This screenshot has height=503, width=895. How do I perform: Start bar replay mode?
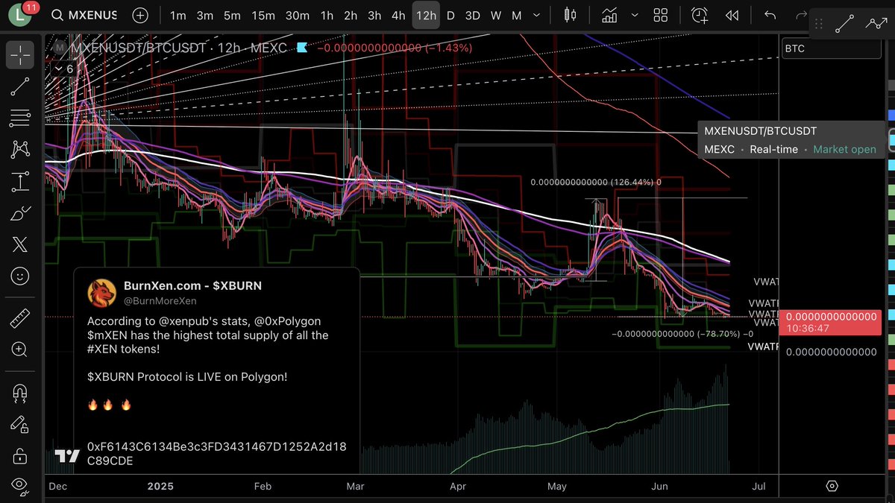pyautogui.click(x=732, y=15)
